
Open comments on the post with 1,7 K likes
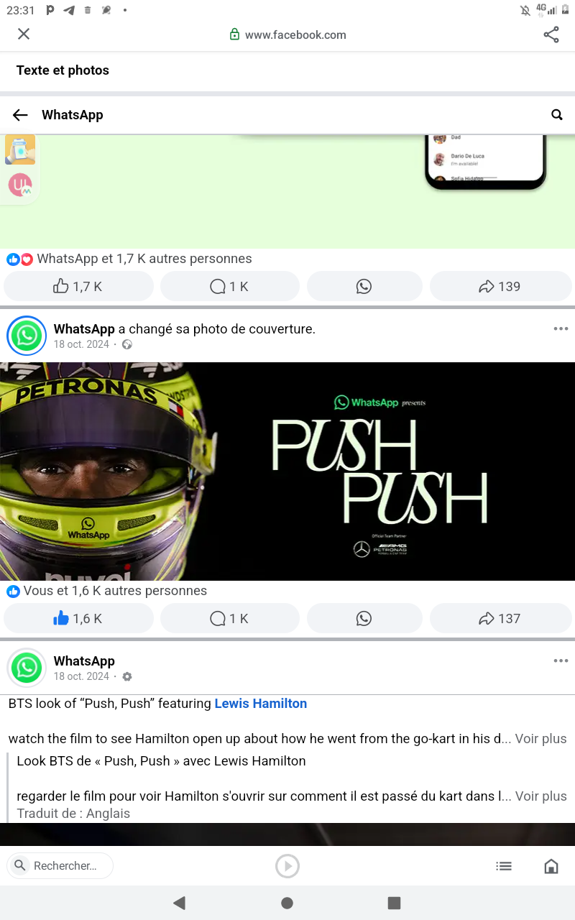pyautogui.click(x=229, y=286)
